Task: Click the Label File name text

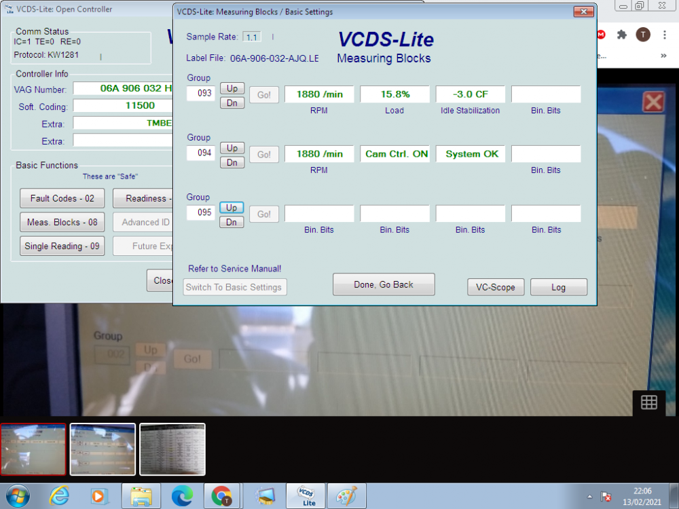Action: point(274,58)
